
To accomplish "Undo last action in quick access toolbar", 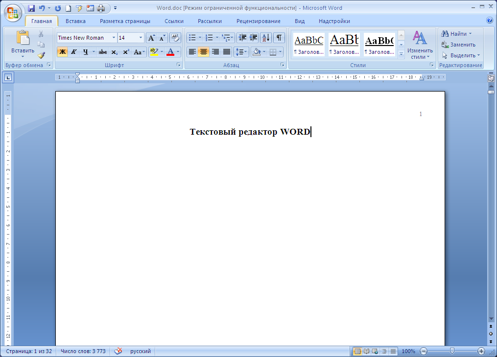I will [42, 8].
